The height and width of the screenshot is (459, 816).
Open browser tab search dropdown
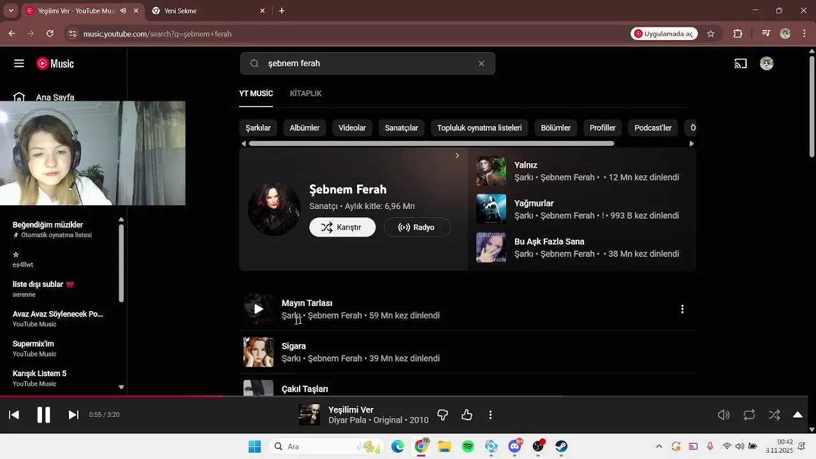10,11
